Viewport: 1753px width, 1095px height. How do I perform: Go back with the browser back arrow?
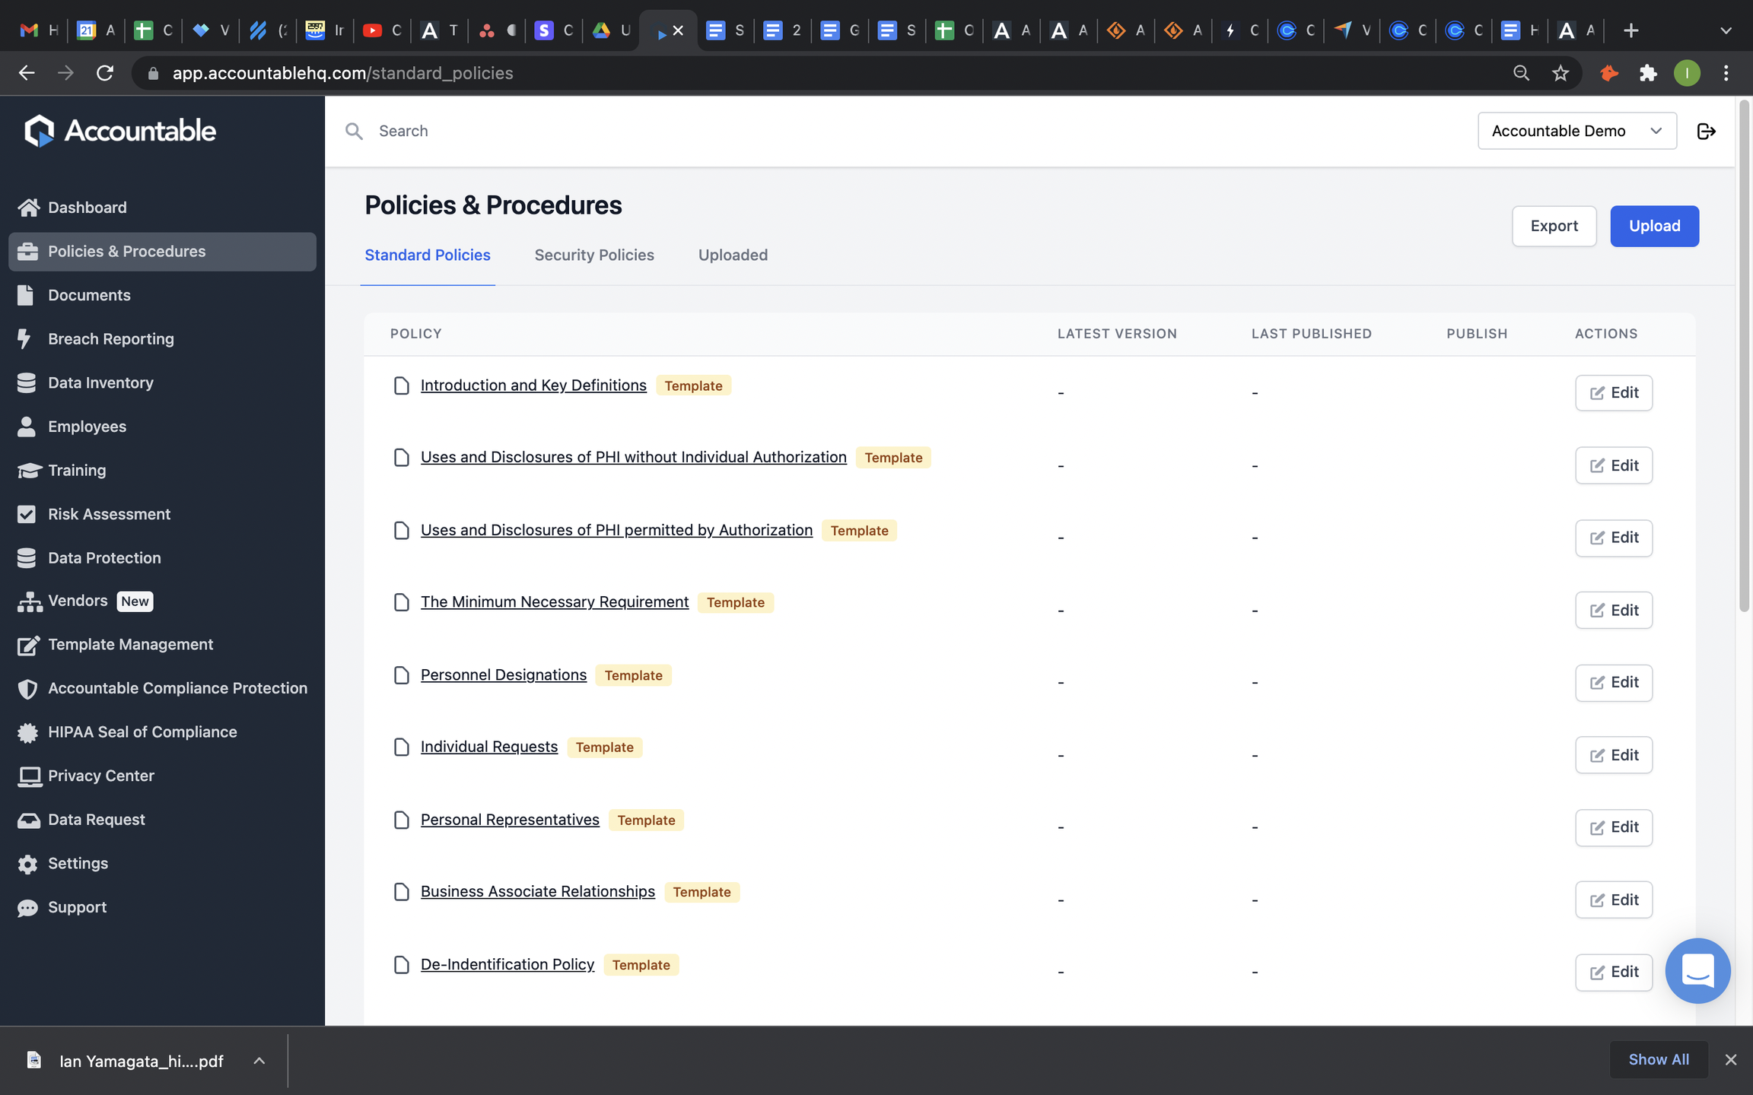[x=27, y=73]
